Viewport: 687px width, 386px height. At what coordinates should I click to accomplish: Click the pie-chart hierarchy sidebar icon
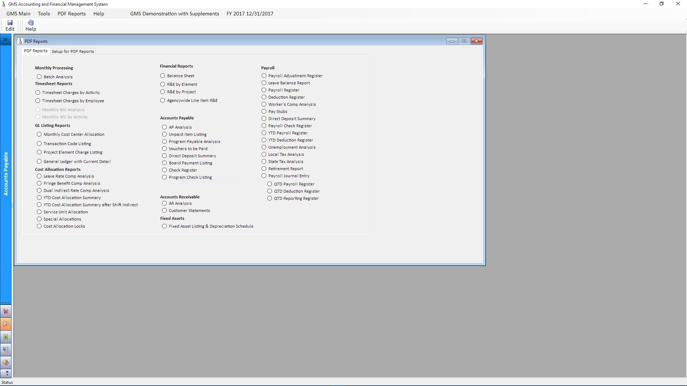tap(6, 350)
